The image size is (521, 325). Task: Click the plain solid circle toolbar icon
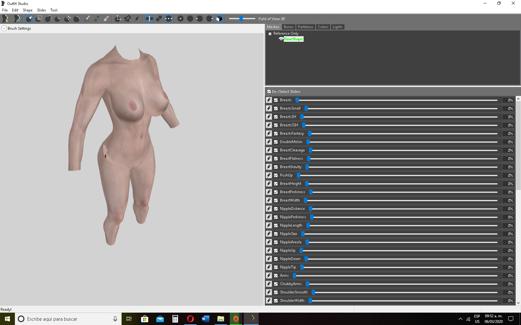[x=190, y=19]
